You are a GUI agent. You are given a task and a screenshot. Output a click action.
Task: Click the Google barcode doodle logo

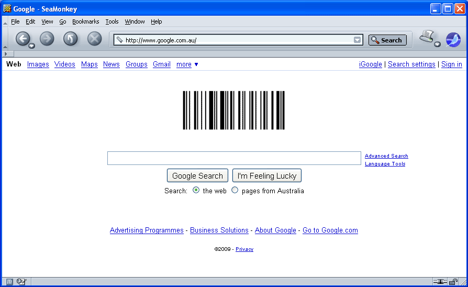click(233, 110)
